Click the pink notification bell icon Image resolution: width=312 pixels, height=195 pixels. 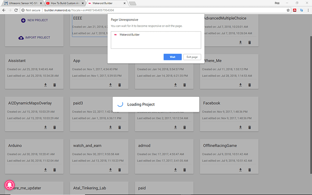9,185
